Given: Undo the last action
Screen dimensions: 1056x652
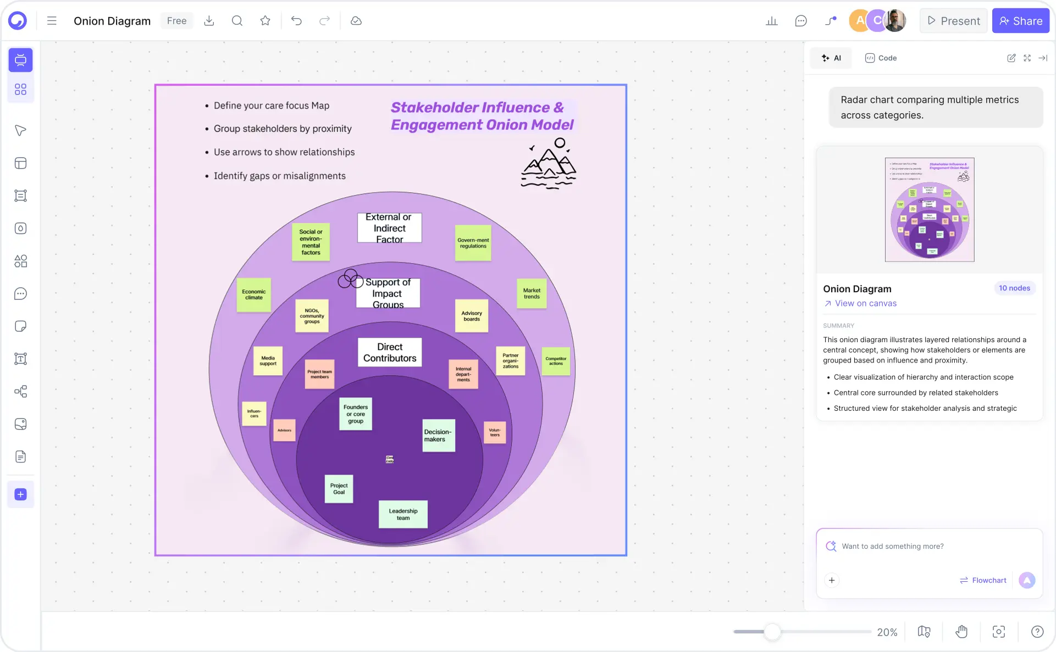Looking at the screenshot, I should (296, 21).
